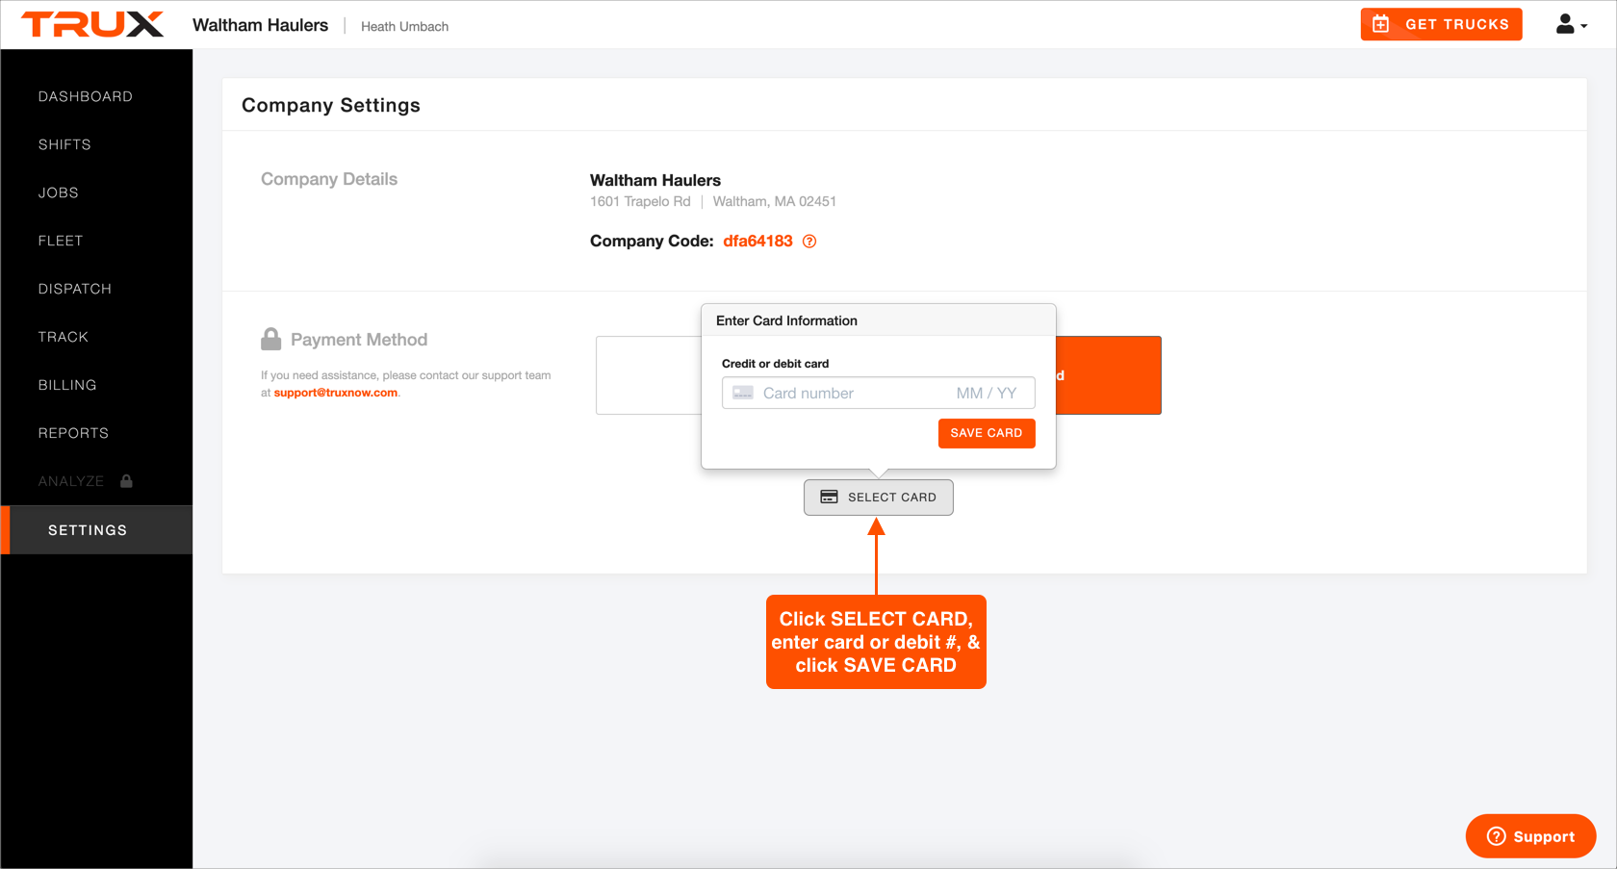Click the Enter Card Information header
1617x869 pixels.
[786, 320]
